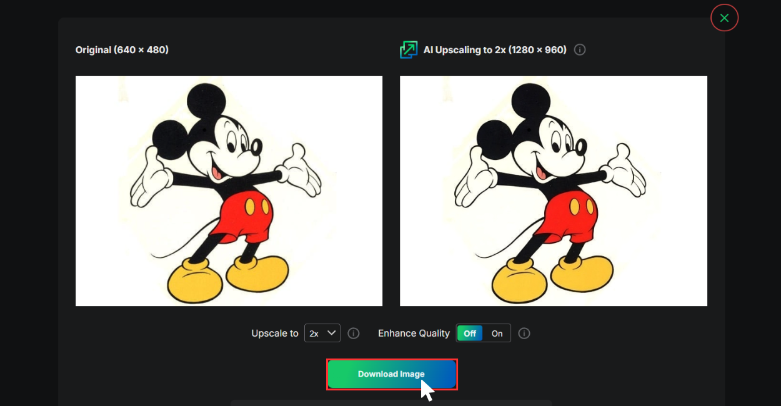Click the AI Upscaling to 2x title text
The width and height of the screenshot is (781, 406).
[495, 49]
